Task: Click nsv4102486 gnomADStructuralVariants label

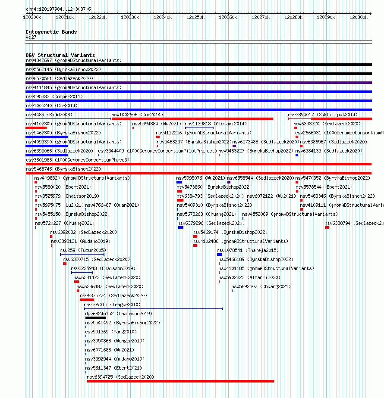Action: [x=240, y=241]
